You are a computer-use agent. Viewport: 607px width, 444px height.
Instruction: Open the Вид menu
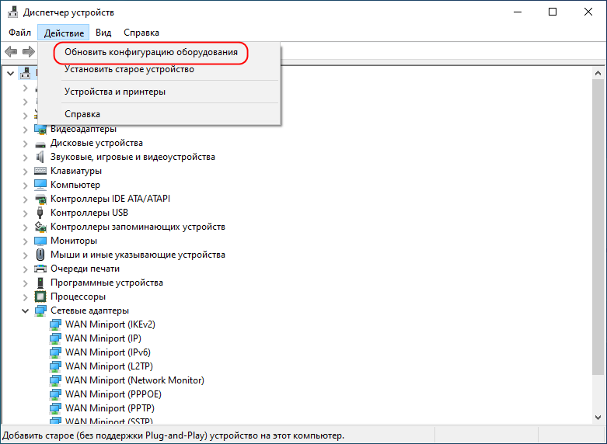point(103,33)
